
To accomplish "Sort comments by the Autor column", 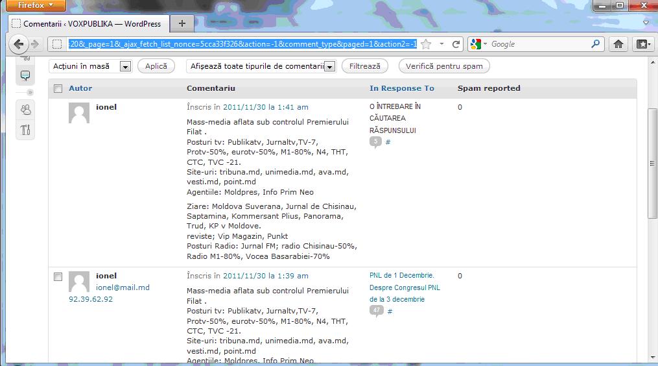I will [80, 88].
